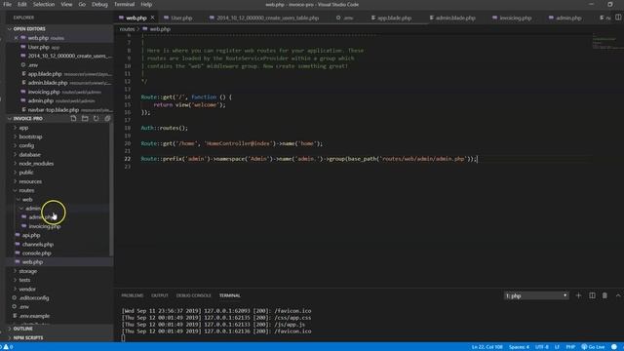Change UTF-8 encoding in status bar

click(x=542, y=347)
